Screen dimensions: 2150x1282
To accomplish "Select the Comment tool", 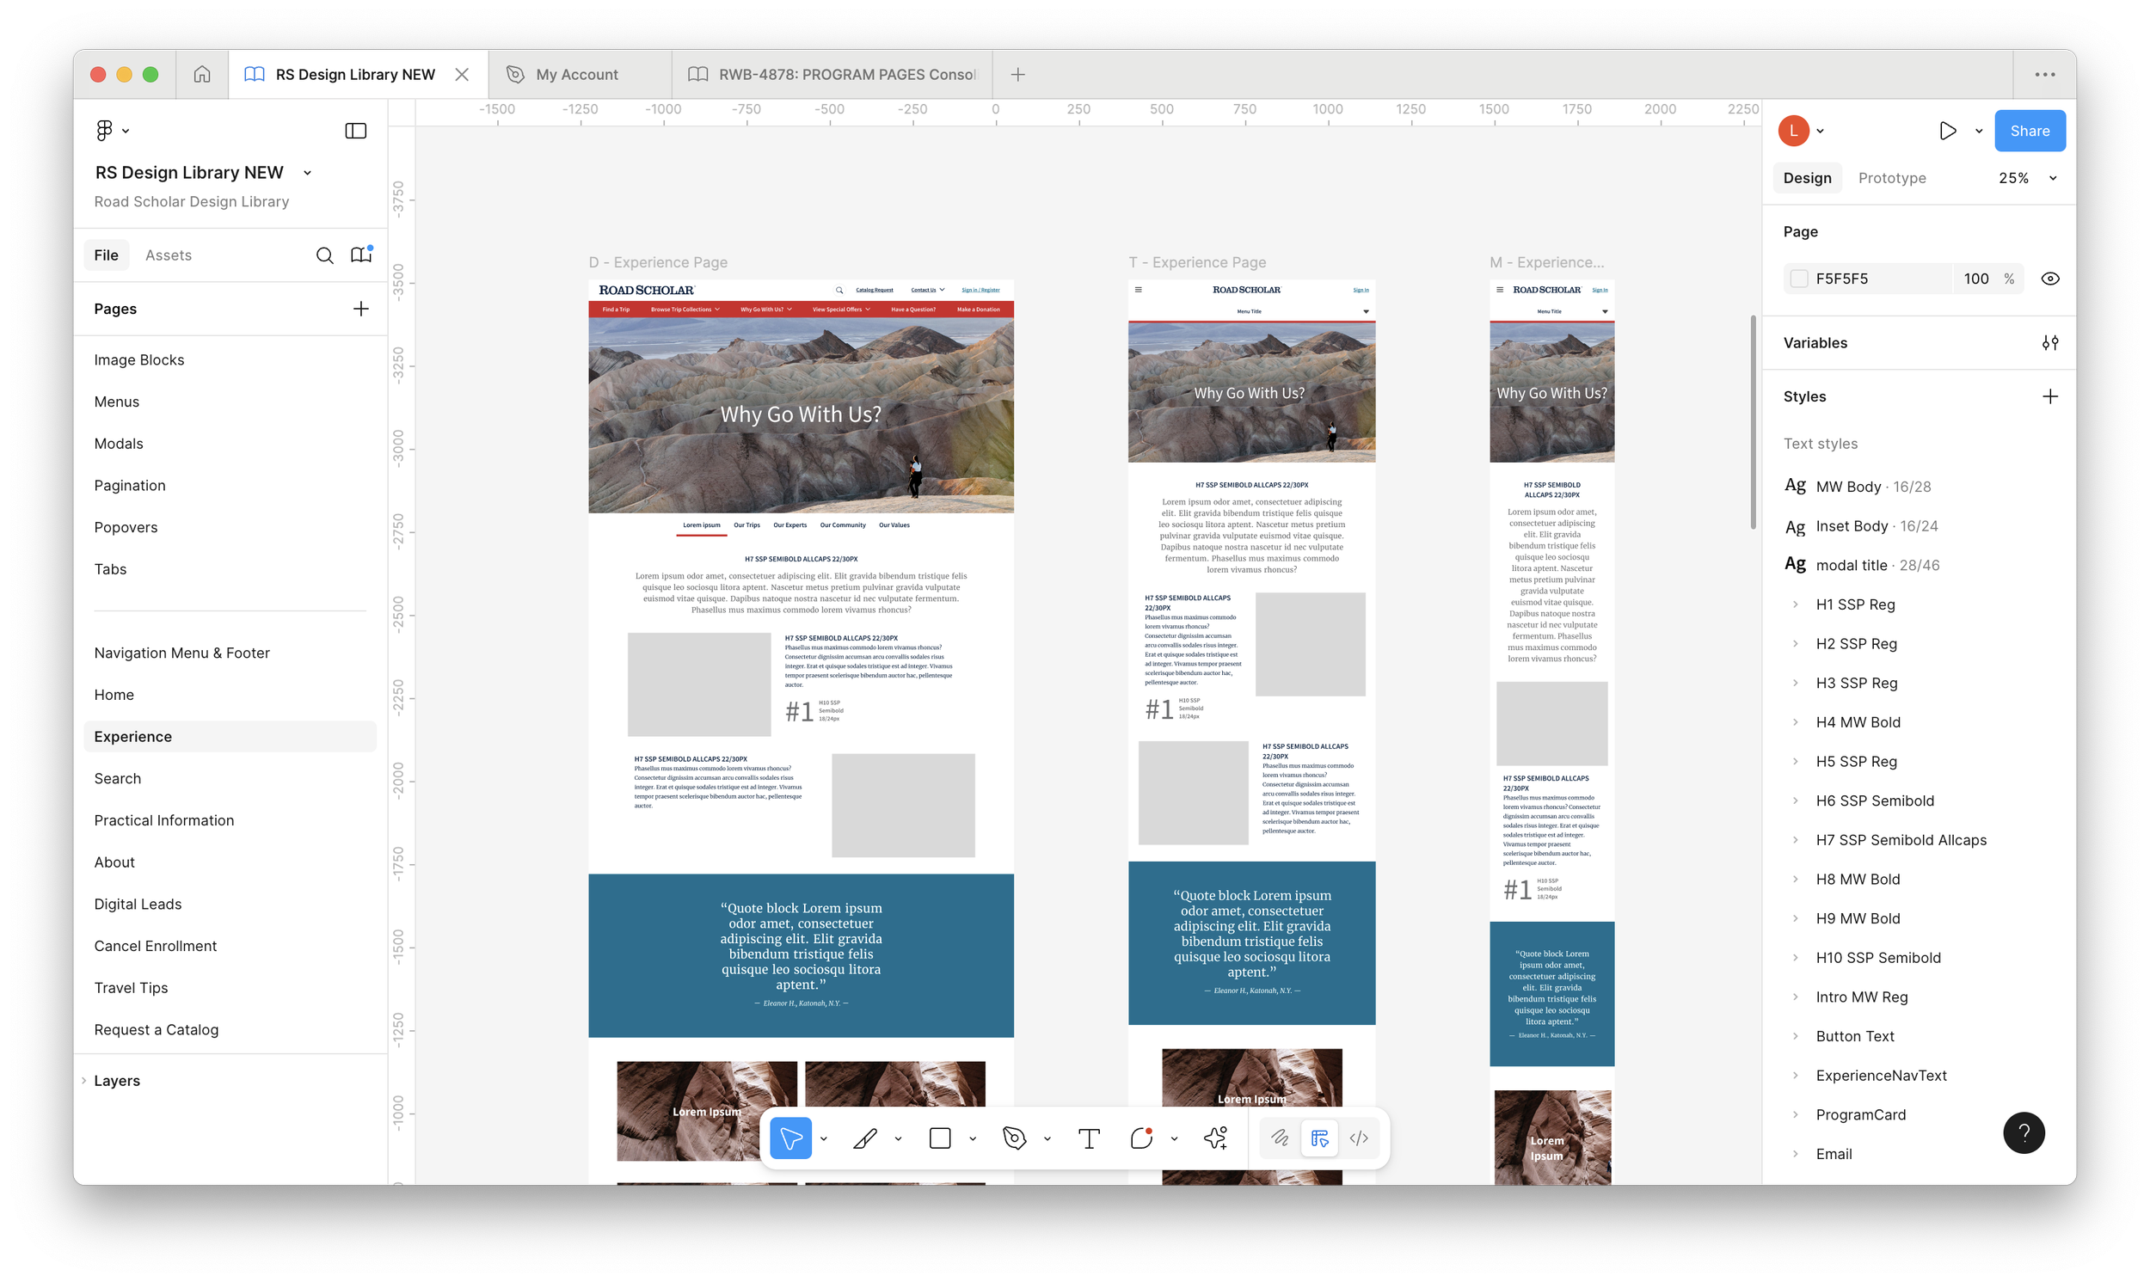I will click(x=1141, y=1138).
